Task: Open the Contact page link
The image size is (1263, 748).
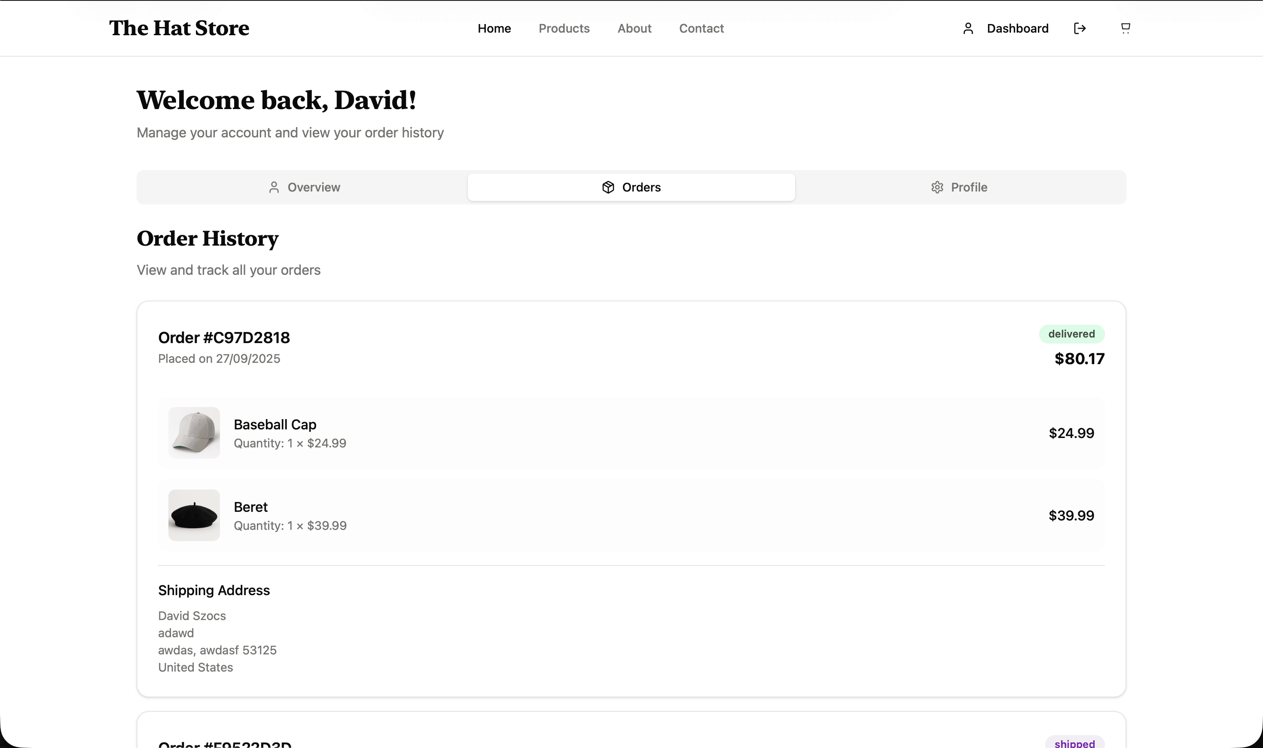Action: tap(701, 28)
